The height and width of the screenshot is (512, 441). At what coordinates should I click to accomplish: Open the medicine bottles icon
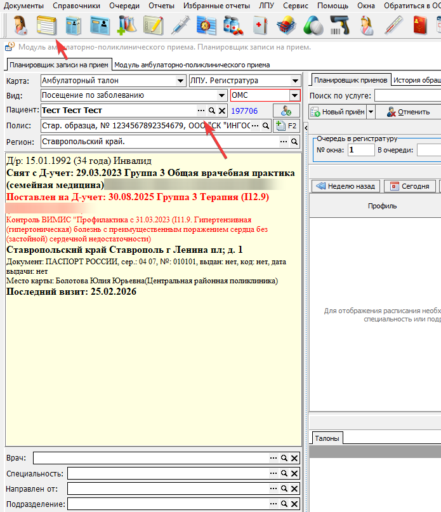click(234, 25)
